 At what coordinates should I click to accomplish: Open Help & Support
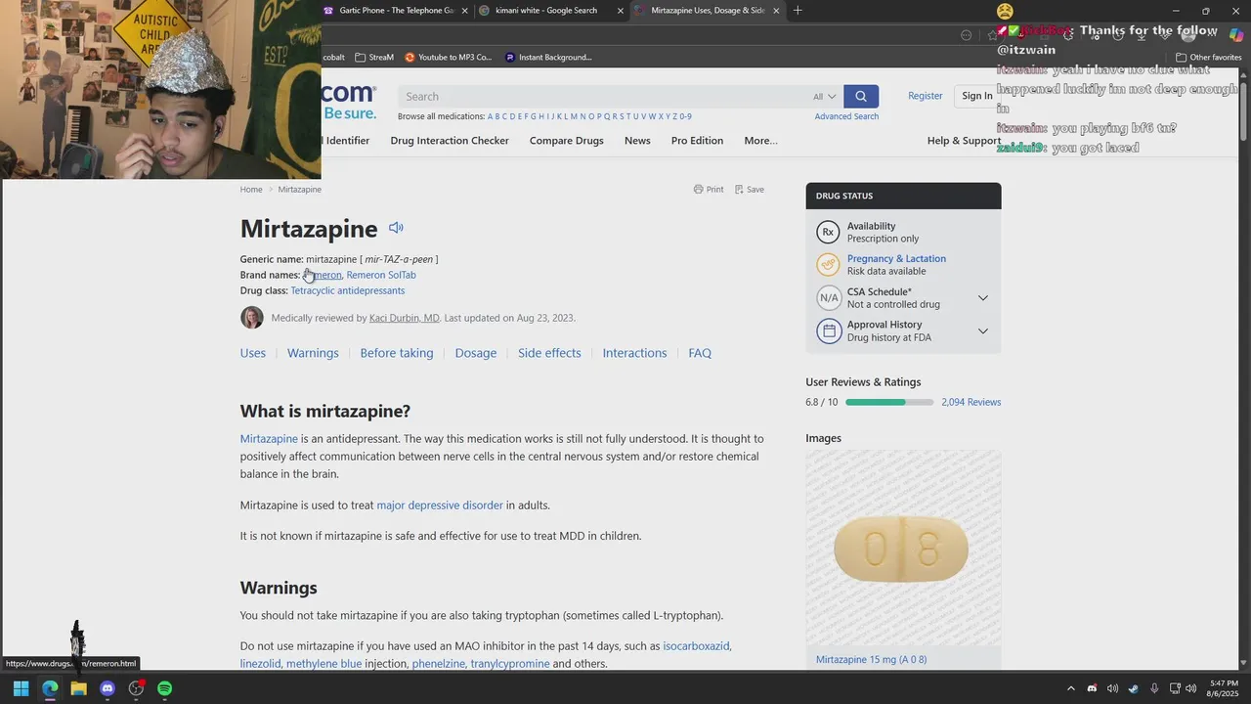964,141
